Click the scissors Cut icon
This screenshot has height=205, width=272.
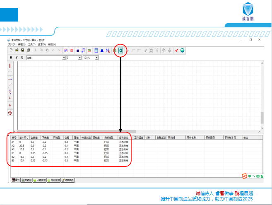point(36,50)
